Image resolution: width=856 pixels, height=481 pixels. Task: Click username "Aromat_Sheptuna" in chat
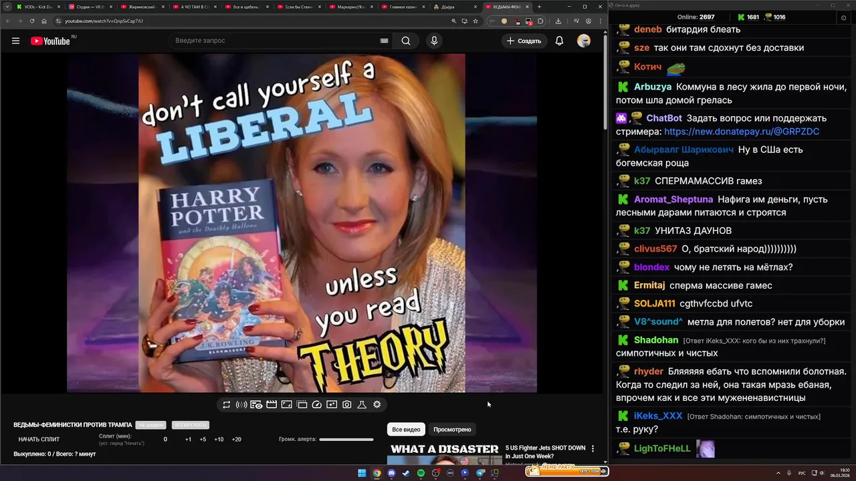(x=673, y=199)
